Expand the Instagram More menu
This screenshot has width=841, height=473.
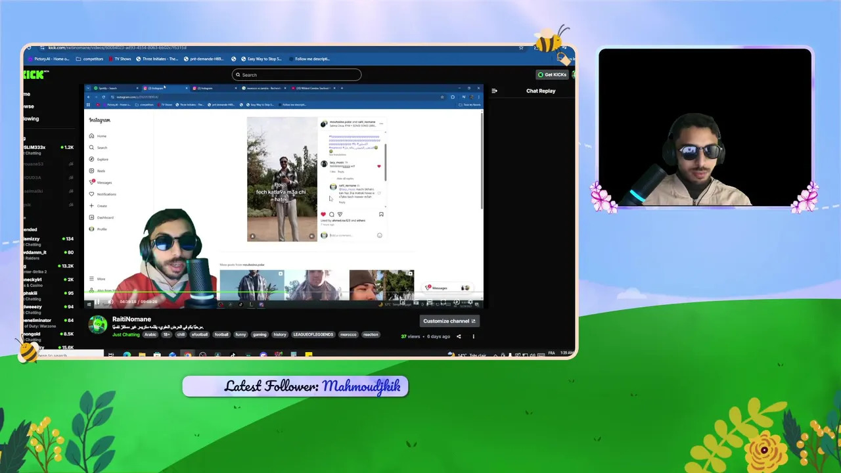pos(98,279)
